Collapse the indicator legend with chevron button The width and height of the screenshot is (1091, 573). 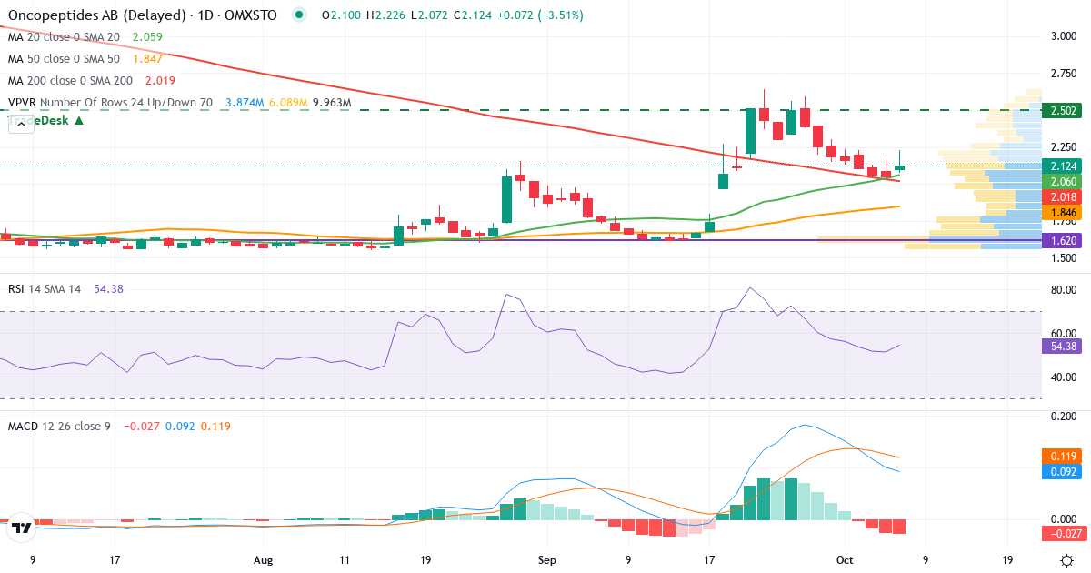[20, 125]
